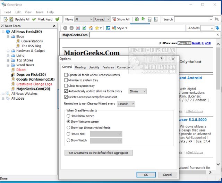Image resolution: width=222 pixels, height=183 pixels.
Task: Open the 30 min update interval dropdown
Action: 137,91
